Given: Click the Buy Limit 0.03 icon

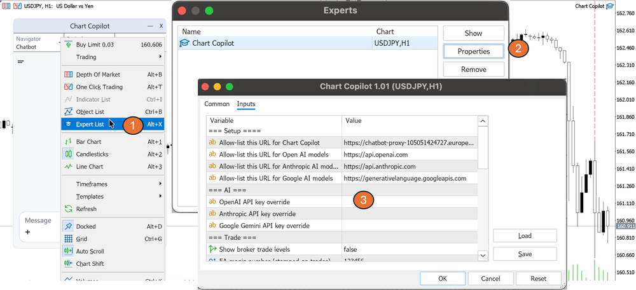Looking at the screenshot, I should pyautogui.click(x=69, y=45).
